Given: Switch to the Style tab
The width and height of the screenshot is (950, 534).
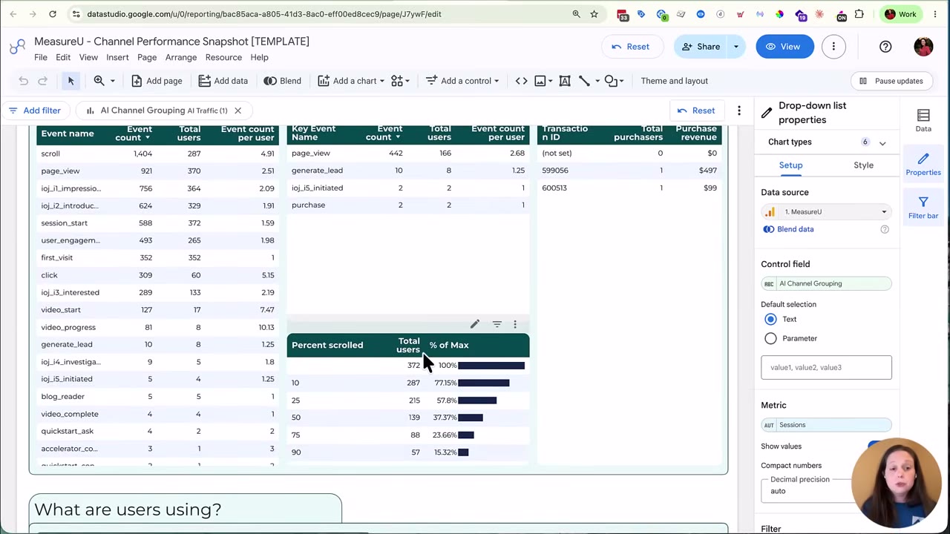Looking at the screenshot, I should tap(863, 165).
